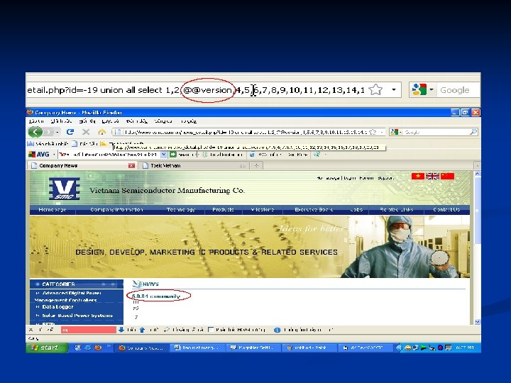
Task: Open the Trợ giúp (Help) menu
Action: (189, 121)
